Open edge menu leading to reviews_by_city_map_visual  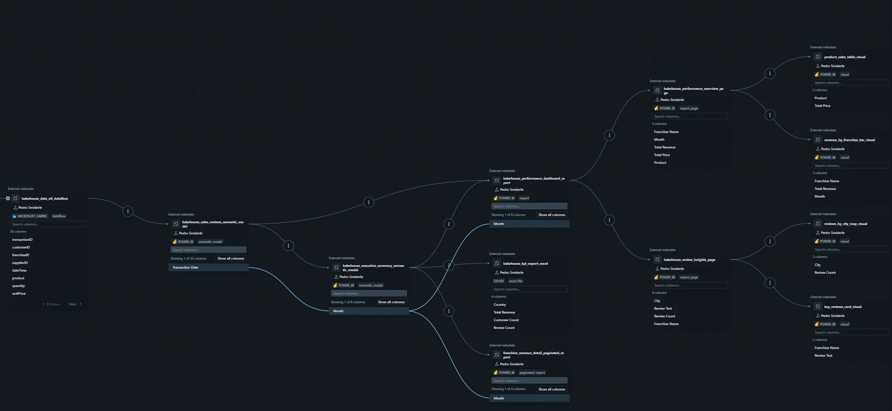pyautogui.click(x=770, y=241)
